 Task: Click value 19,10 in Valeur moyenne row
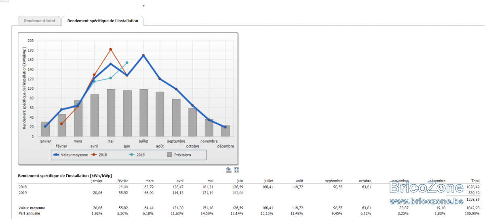click(x=441, y=208)
